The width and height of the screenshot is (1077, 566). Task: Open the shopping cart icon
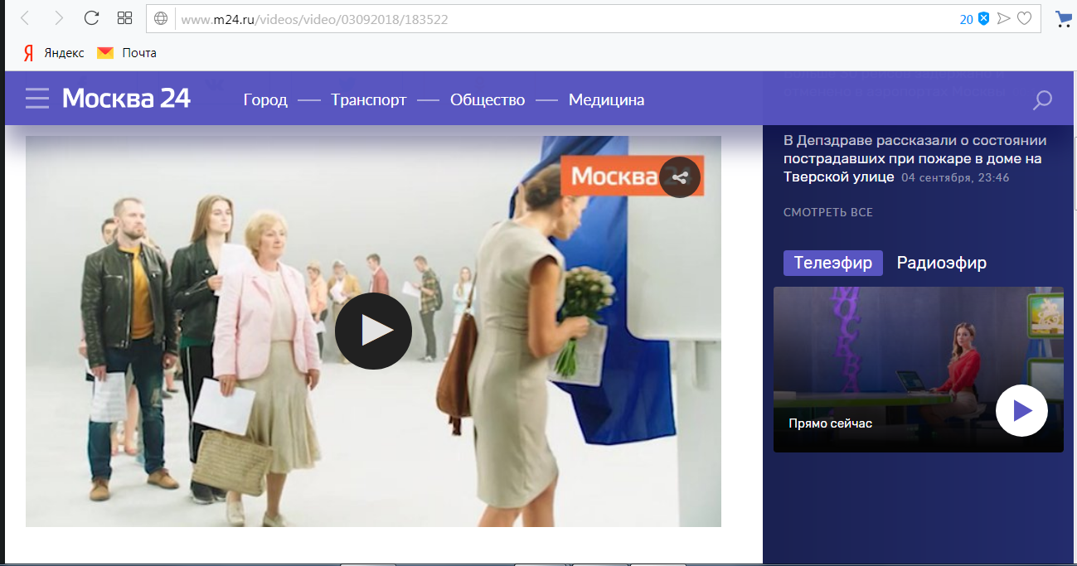tap(1063, 18)
